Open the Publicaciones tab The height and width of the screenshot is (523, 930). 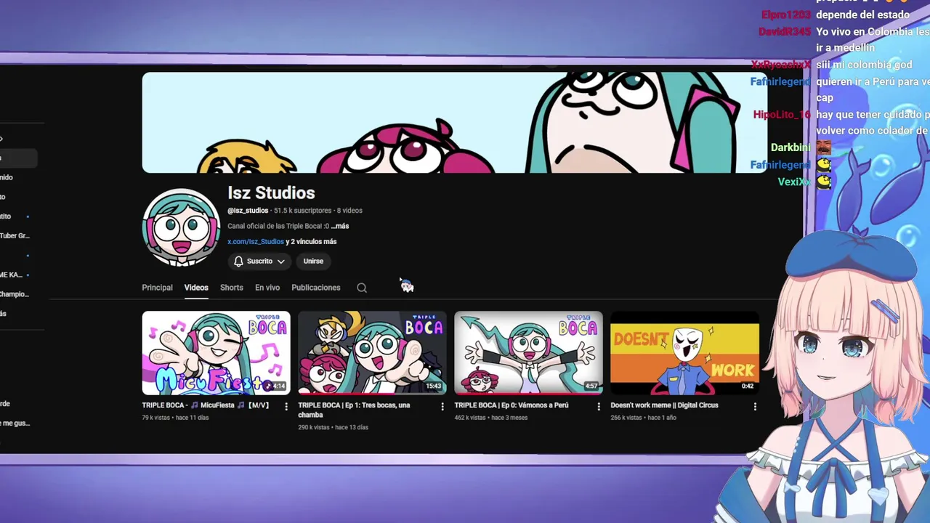pos(316,288)
